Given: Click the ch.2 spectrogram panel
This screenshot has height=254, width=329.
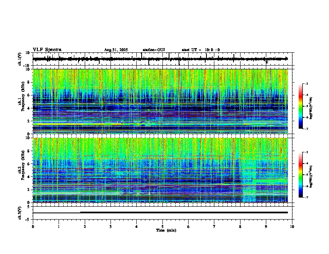Looking at the screenshot, I should (160, 170).
